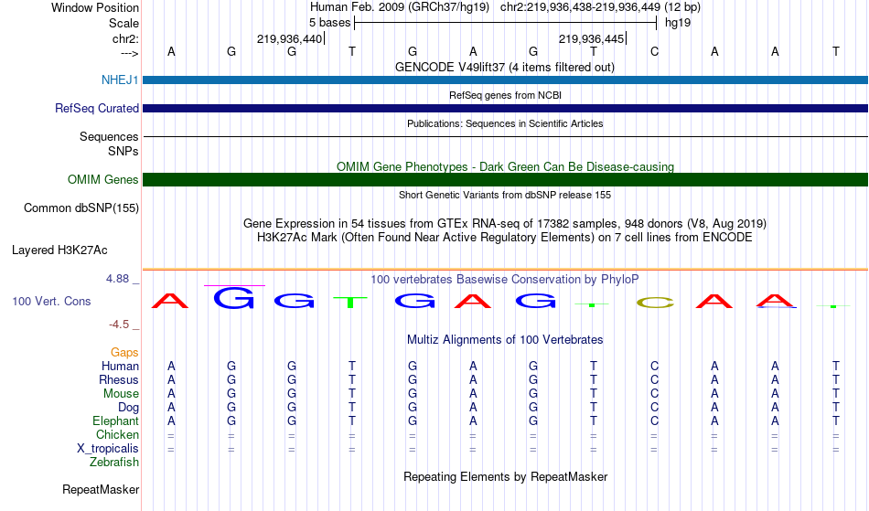Click the 100 Vert. Cons track label

pos(51,301)
